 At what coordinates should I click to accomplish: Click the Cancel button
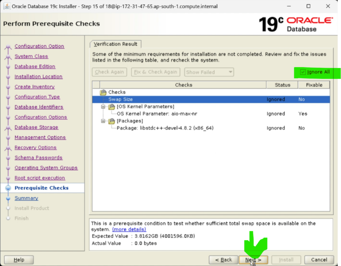pos(319,260)
